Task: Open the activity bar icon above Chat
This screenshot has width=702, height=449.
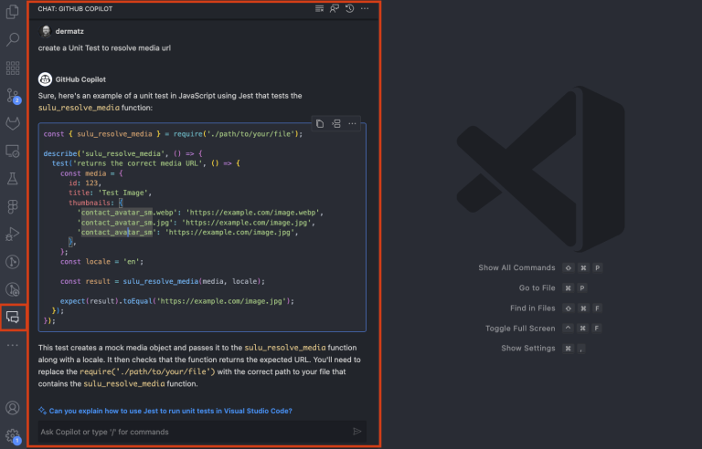Action: click(13, 289)
